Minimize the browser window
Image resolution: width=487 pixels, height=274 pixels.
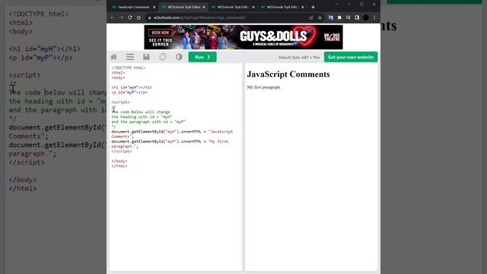pyautogui.click(x=349, y=5)
